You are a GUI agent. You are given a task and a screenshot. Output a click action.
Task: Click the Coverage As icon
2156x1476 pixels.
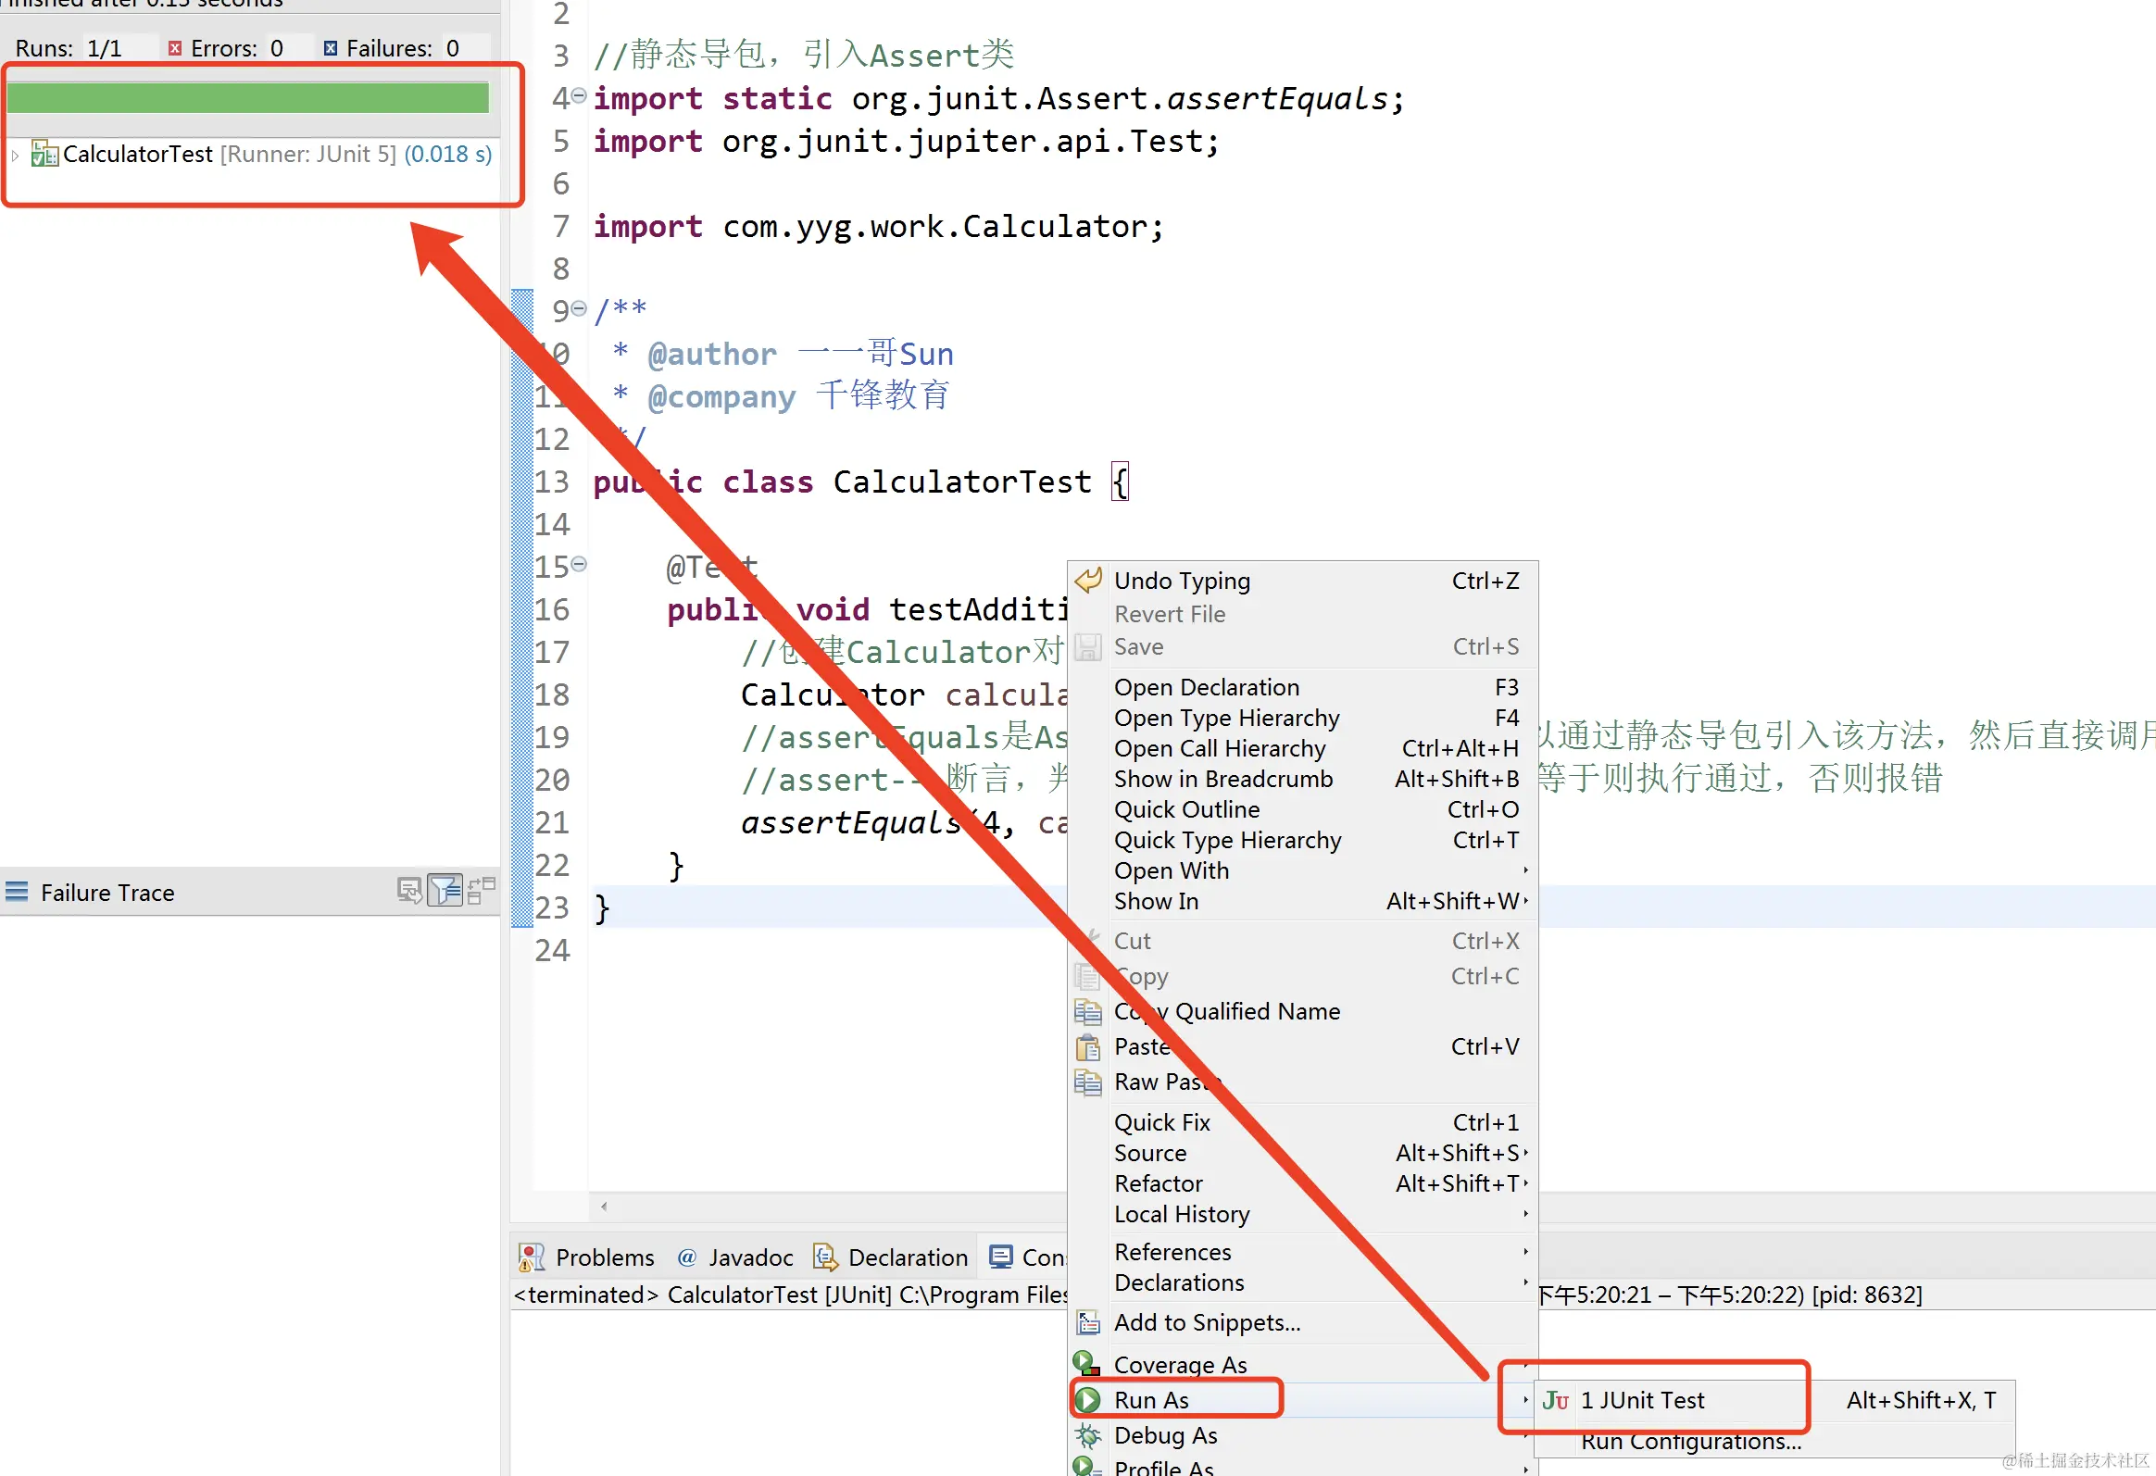click(1086, 1364)
